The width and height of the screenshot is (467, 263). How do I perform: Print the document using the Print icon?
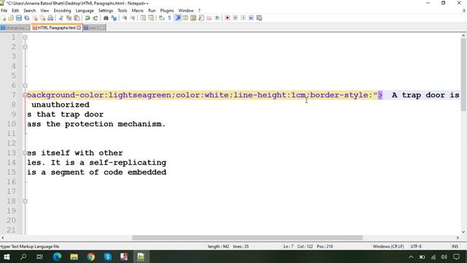pyautogui.click(x=50, y=18)
